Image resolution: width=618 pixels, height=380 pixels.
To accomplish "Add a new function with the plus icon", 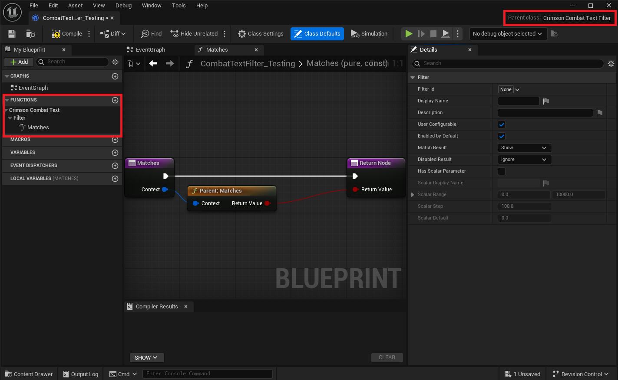I will click(115, 100).
